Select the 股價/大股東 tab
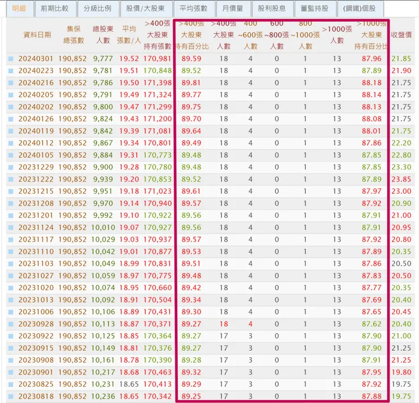Image resolution: width=419 pixels, height=403 pixels. click(146, 9)
